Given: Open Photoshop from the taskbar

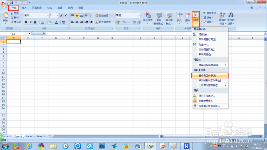Looking at the screenshot, I should 102,146.
